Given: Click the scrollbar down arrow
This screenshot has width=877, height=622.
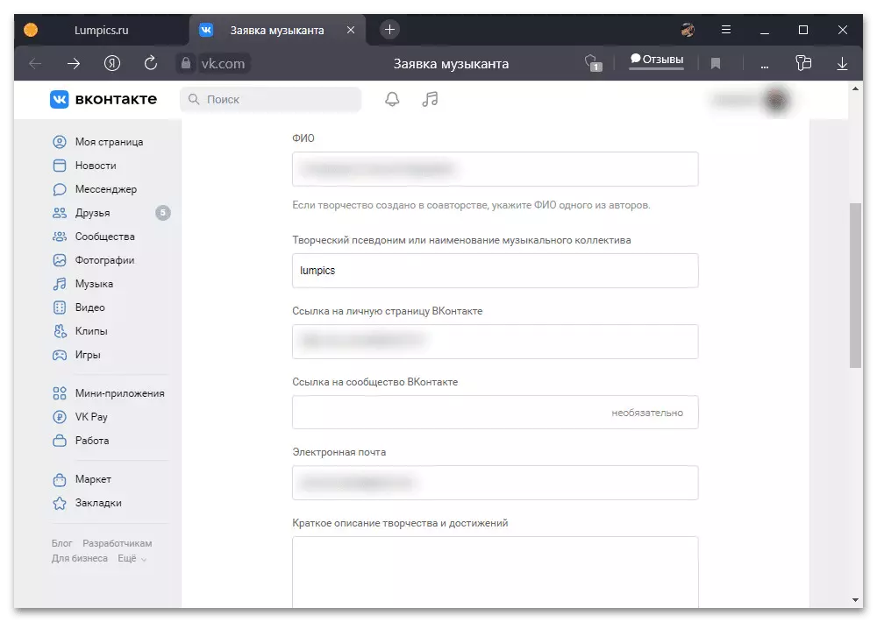Looking at the screenshot, I should click(x=855, y=599).
